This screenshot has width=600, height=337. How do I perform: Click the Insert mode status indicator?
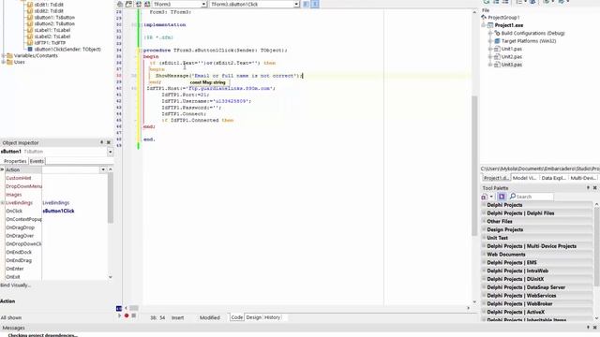pyautogui.click(x=177, y=318)
